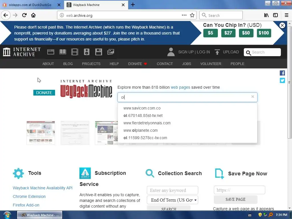Click the SAVE PAGE button
This screenshot has height=219, width=292.
(x=235, y=199)
